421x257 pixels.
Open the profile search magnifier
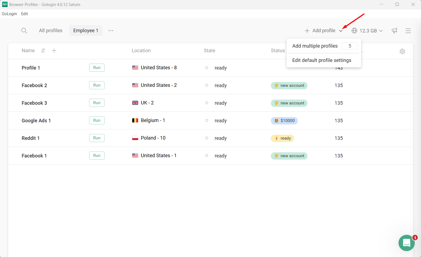(x=24, y=31)
